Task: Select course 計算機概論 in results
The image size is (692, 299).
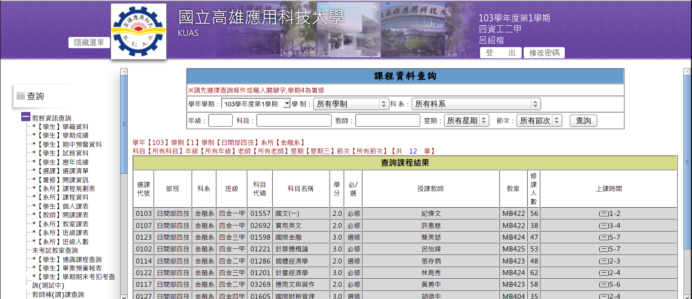Action: (292, 249)
